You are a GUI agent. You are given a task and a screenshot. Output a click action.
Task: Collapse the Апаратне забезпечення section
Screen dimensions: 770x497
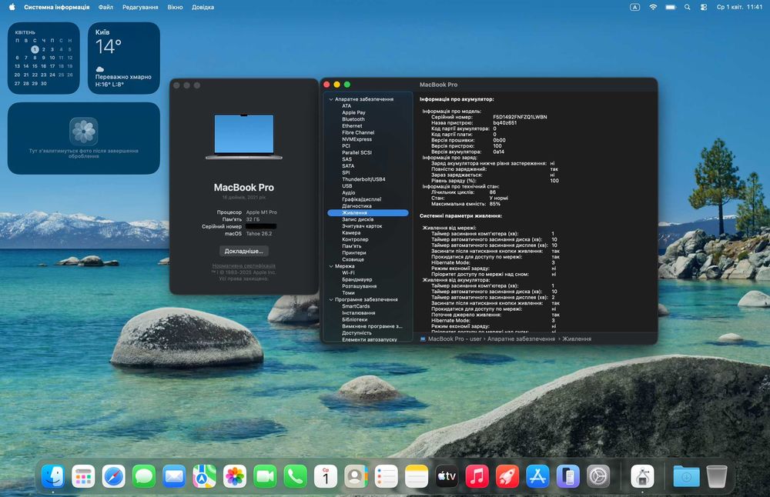(x=331, y=99)
